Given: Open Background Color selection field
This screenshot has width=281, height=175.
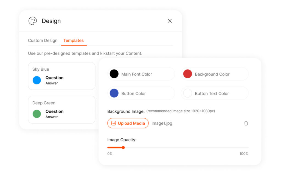Looking at the screenshot, I should pos(214,74).
